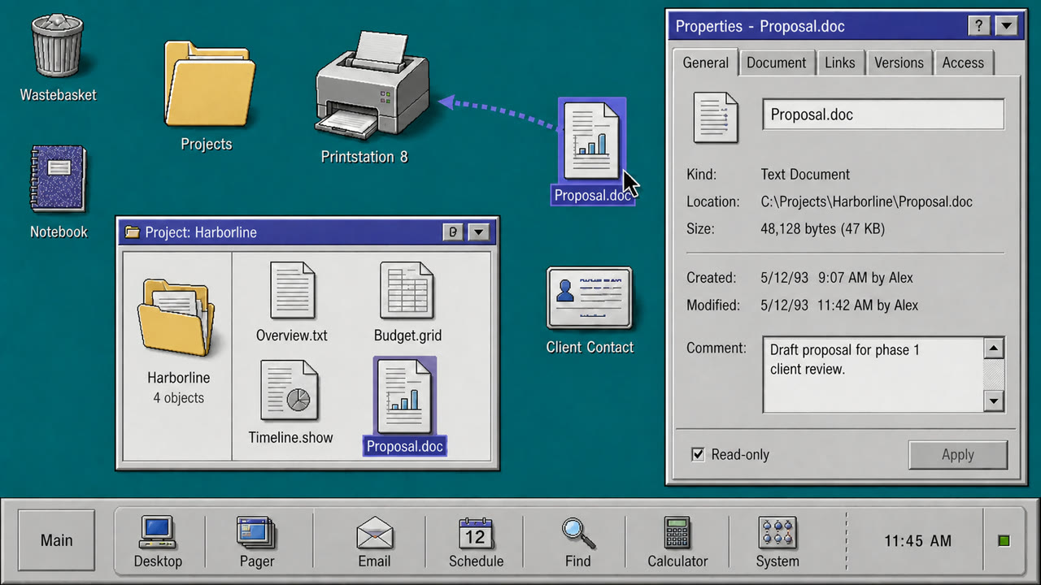Select the Wastebasket desktop icon

point(58,57)
